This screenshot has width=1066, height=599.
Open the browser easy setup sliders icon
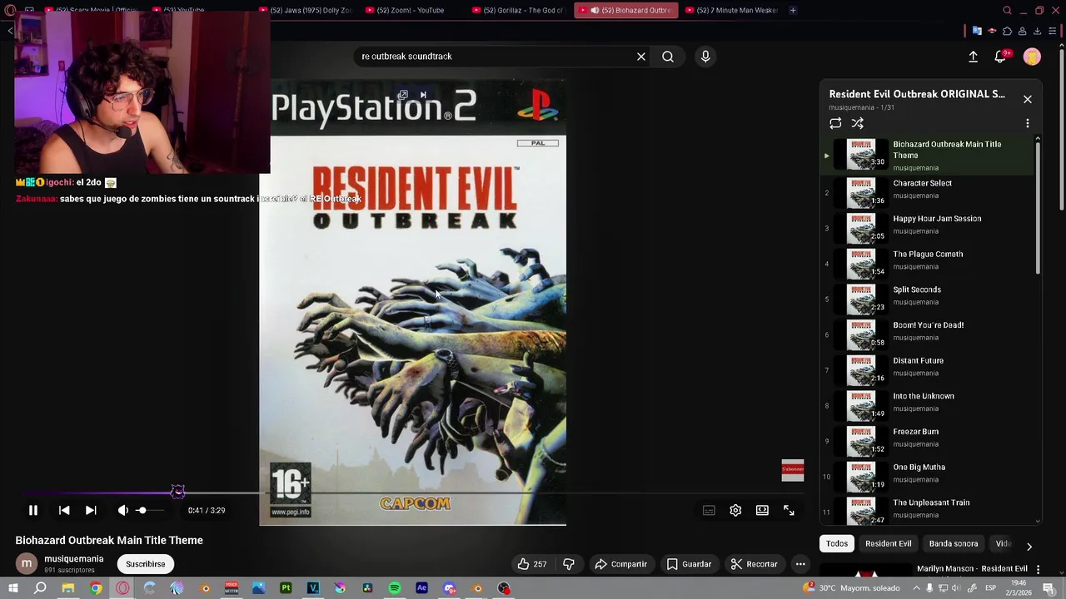pos(1052,32)
